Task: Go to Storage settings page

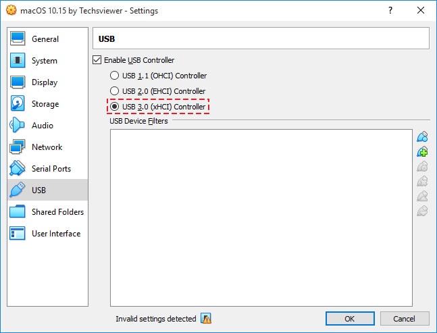Action: 48,103
